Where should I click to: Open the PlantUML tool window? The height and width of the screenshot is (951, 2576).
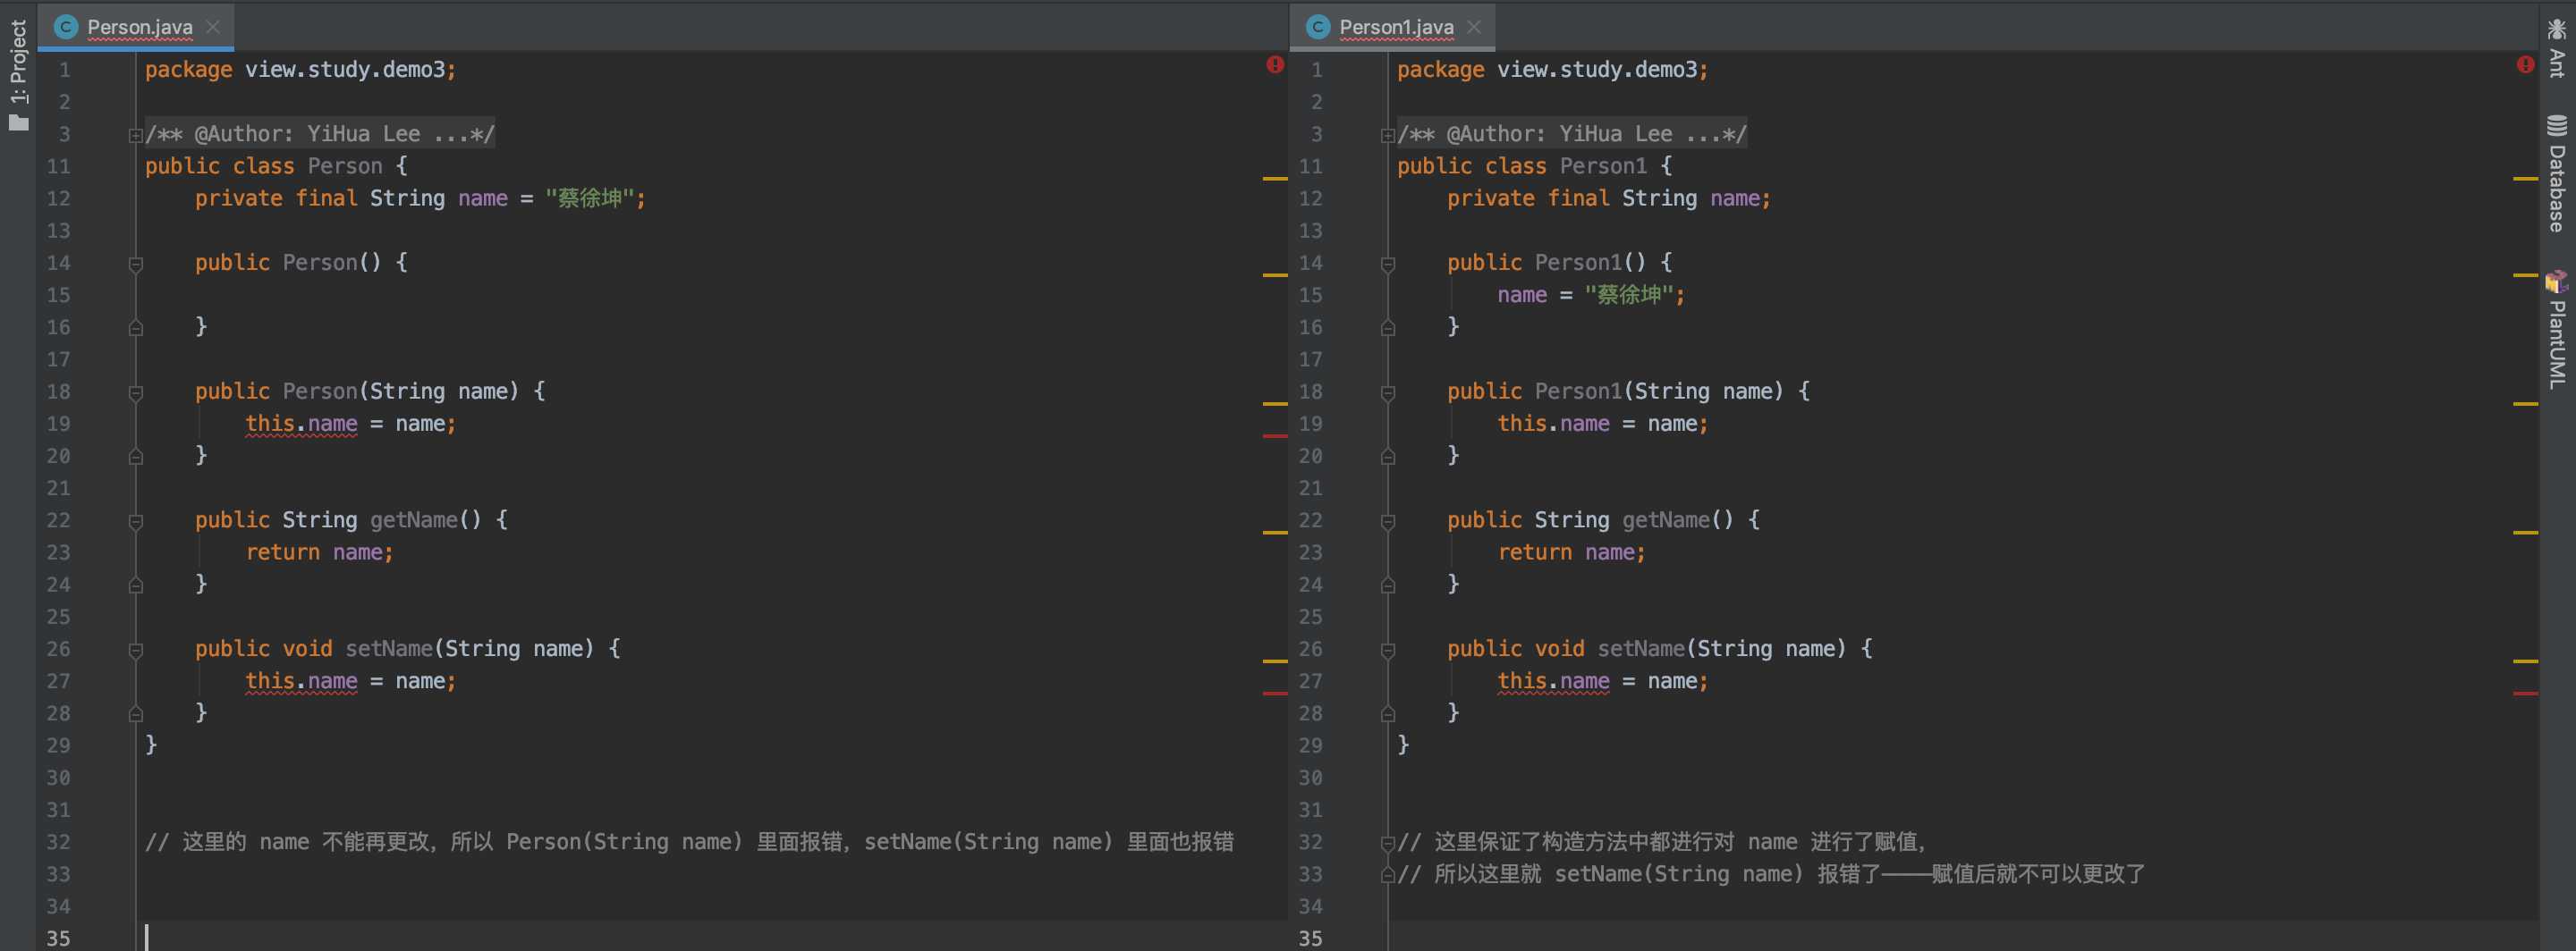click(2557, 330)
